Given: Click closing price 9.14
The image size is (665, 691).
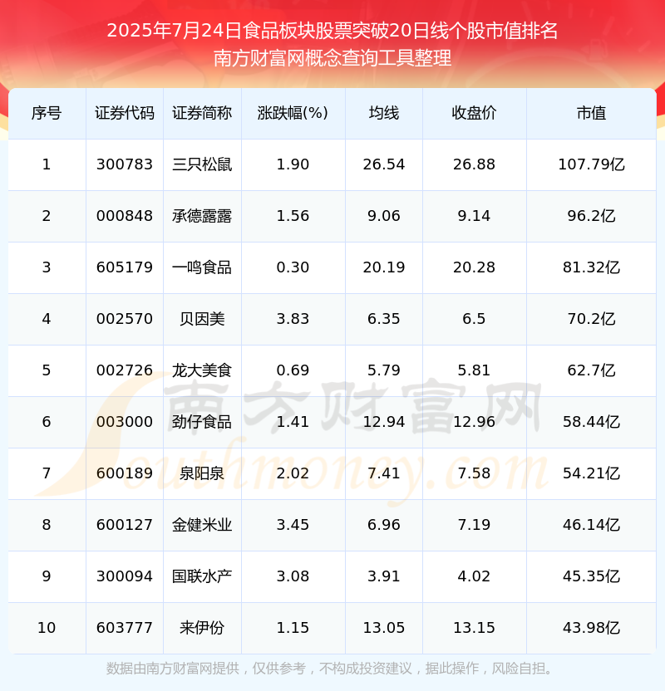Looking at the screenshot, I should [x=474, y=216].
